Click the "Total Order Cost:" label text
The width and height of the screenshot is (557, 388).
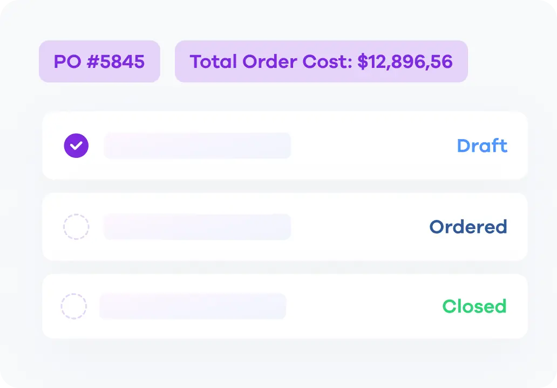pyautogui.click(x=271, y=62)
